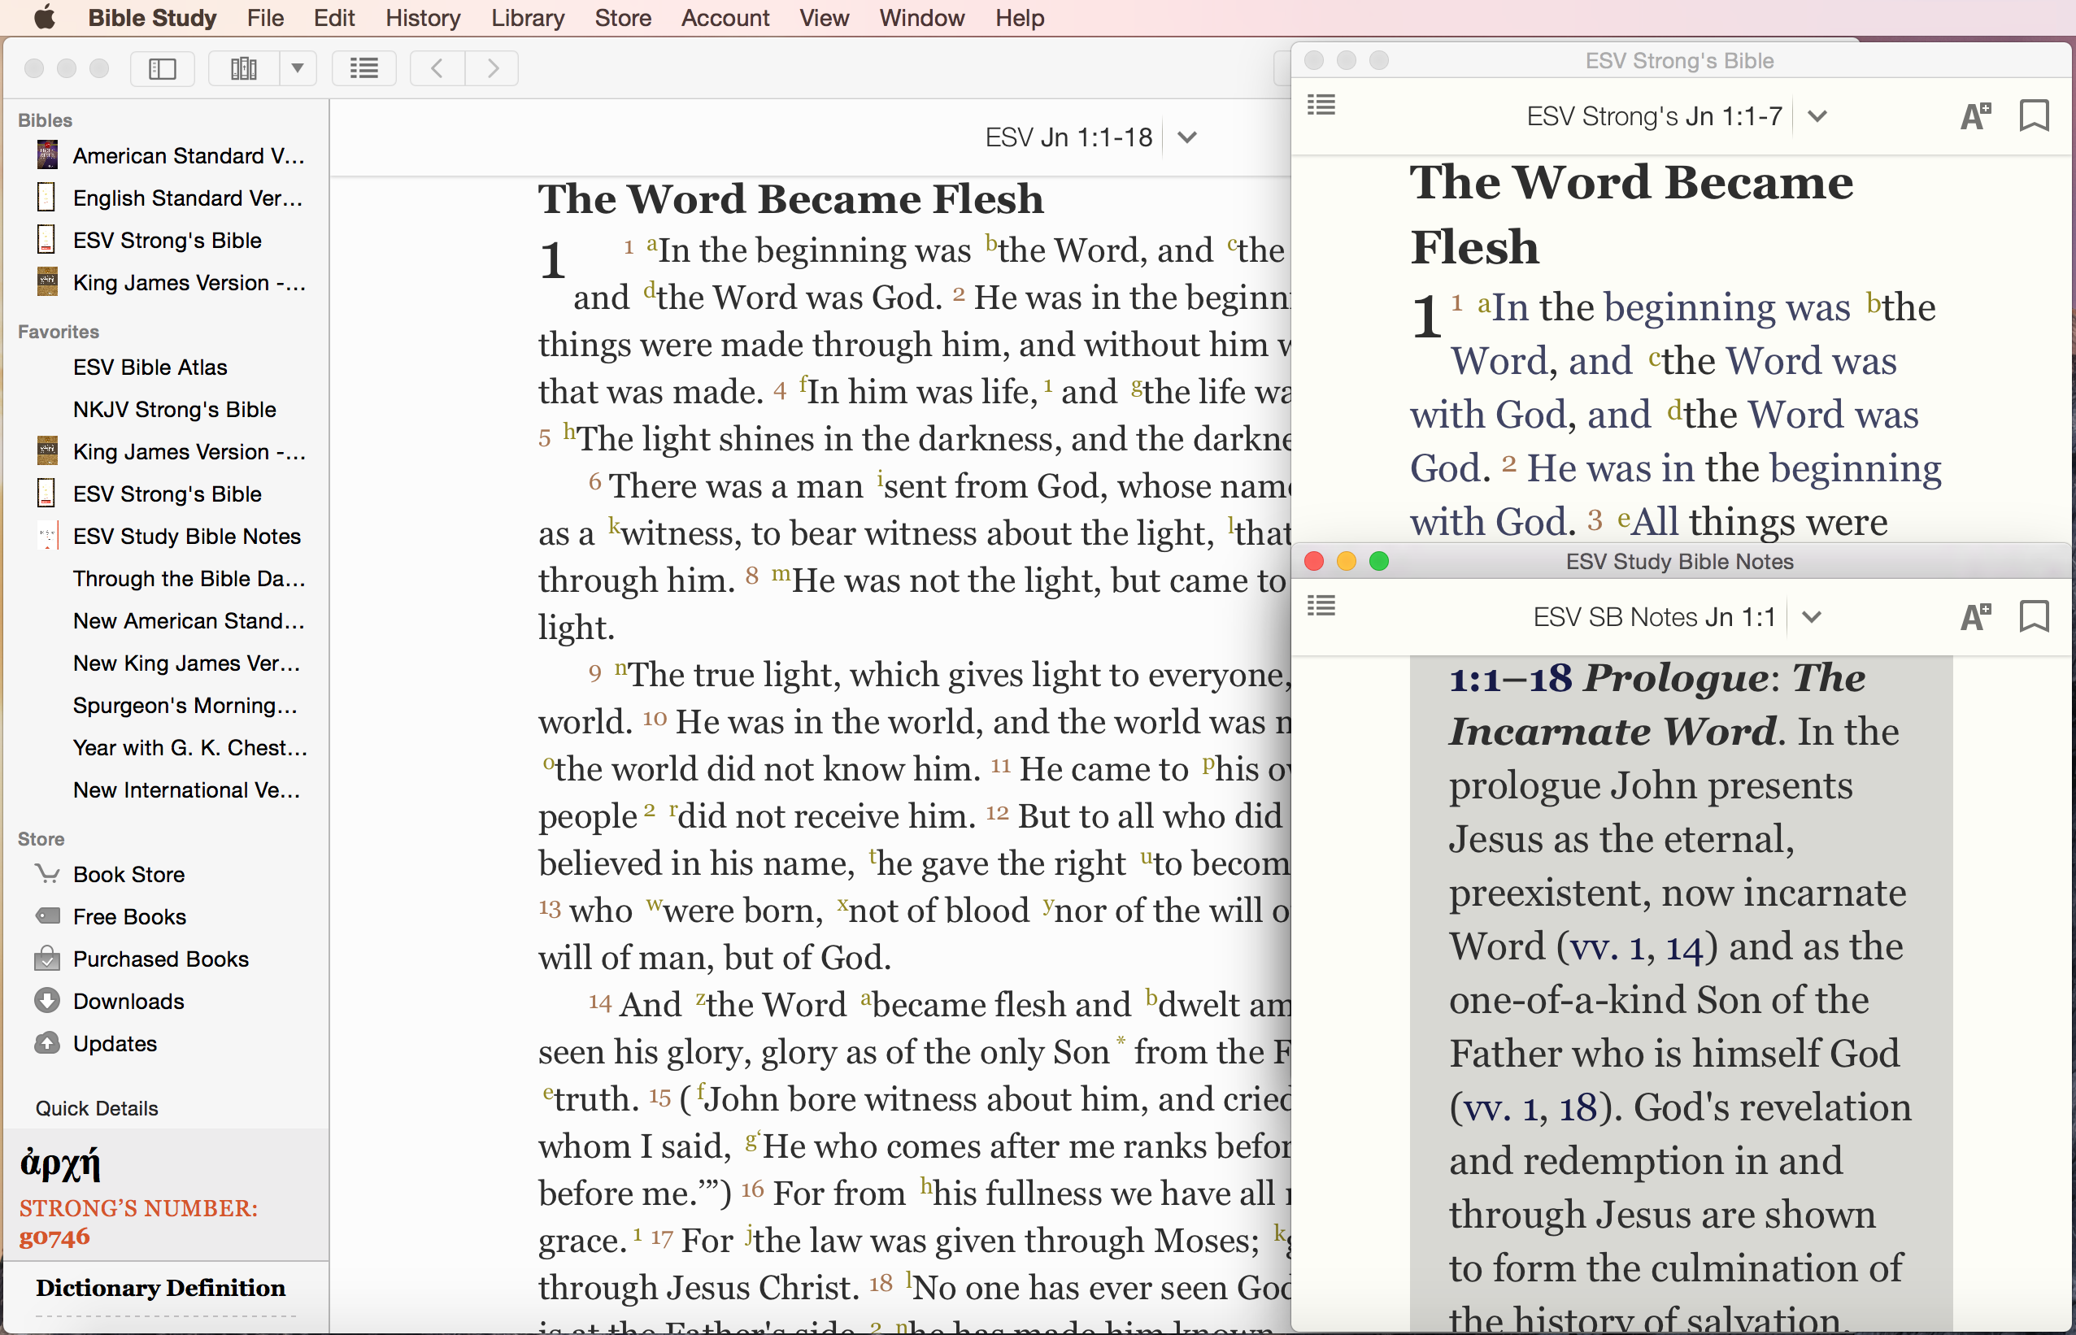Click the '1:1–18' heading reference in Study Notes

coord(1510,679)
